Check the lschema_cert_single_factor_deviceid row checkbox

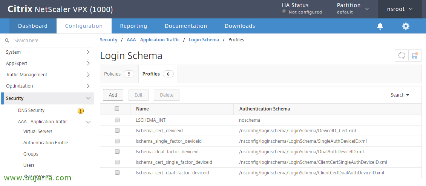click(x=117, y=162)
